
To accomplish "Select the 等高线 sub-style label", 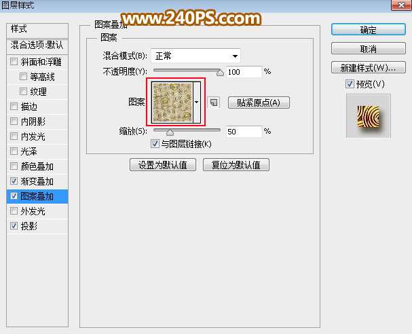I will pyautogui.click(x=42, y=77).
